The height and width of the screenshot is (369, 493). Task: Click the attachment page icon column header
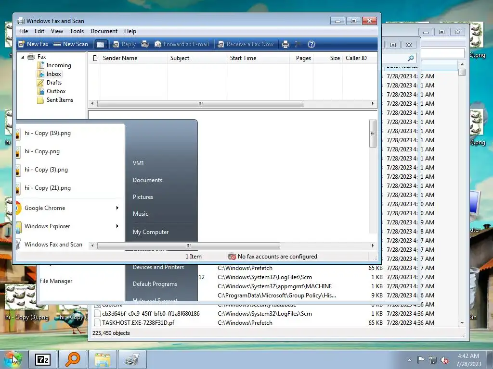95,58
